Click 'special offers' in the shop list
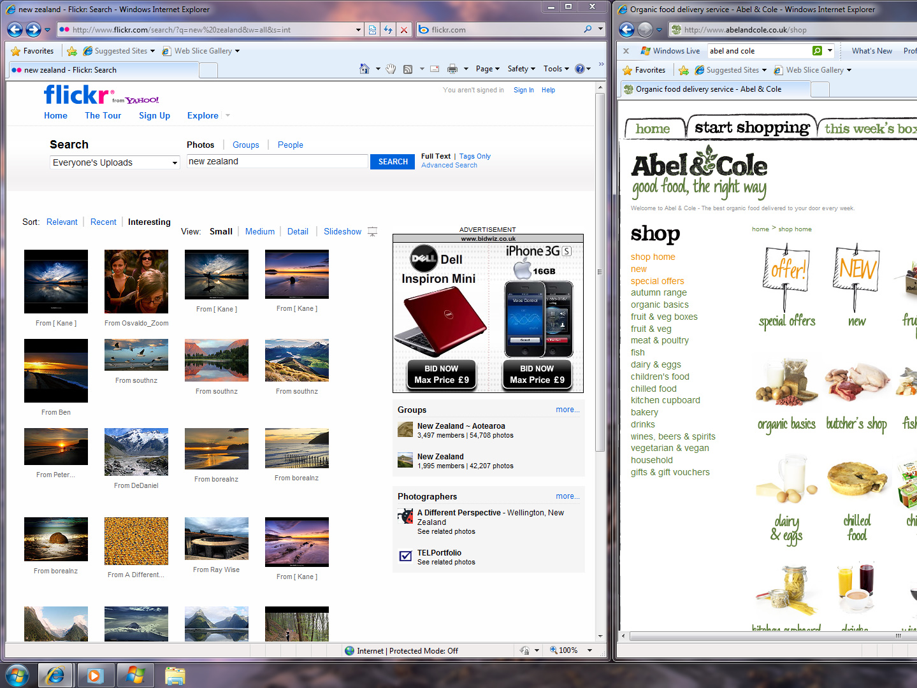 click(658, 281)
